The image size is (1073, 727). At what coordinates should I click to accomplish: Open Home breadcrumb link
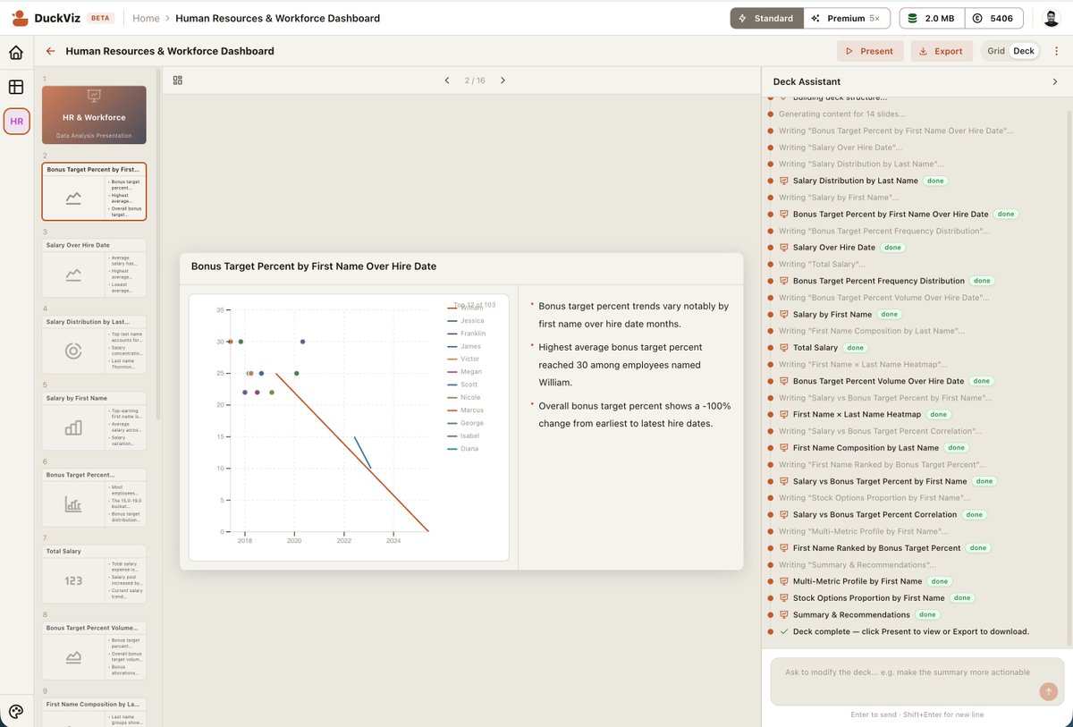(x=146, y=18)
